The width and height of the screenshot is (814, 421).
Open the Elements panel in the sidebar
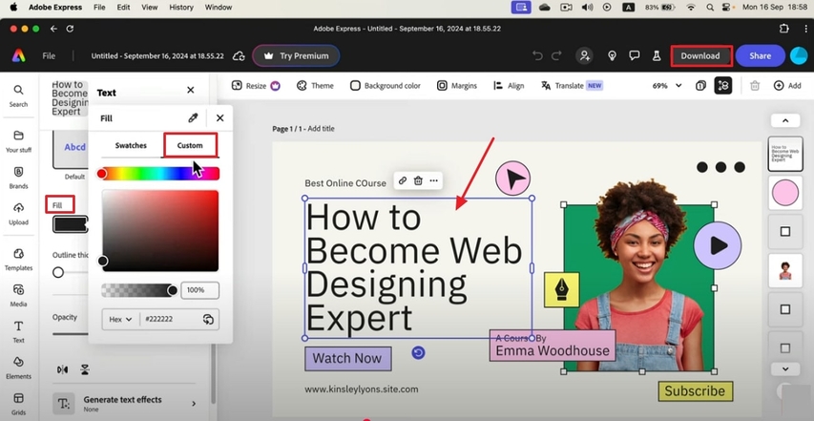[18, 368]
